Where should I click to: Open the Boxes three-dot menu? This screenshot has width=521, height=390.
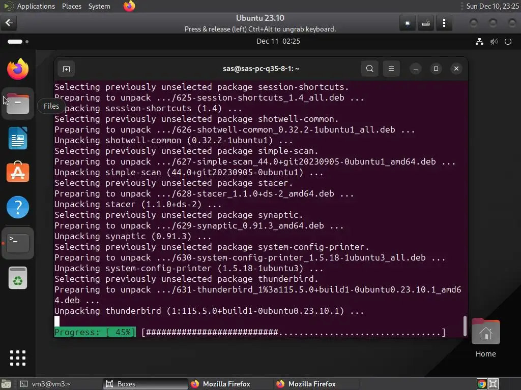[444, 23]
